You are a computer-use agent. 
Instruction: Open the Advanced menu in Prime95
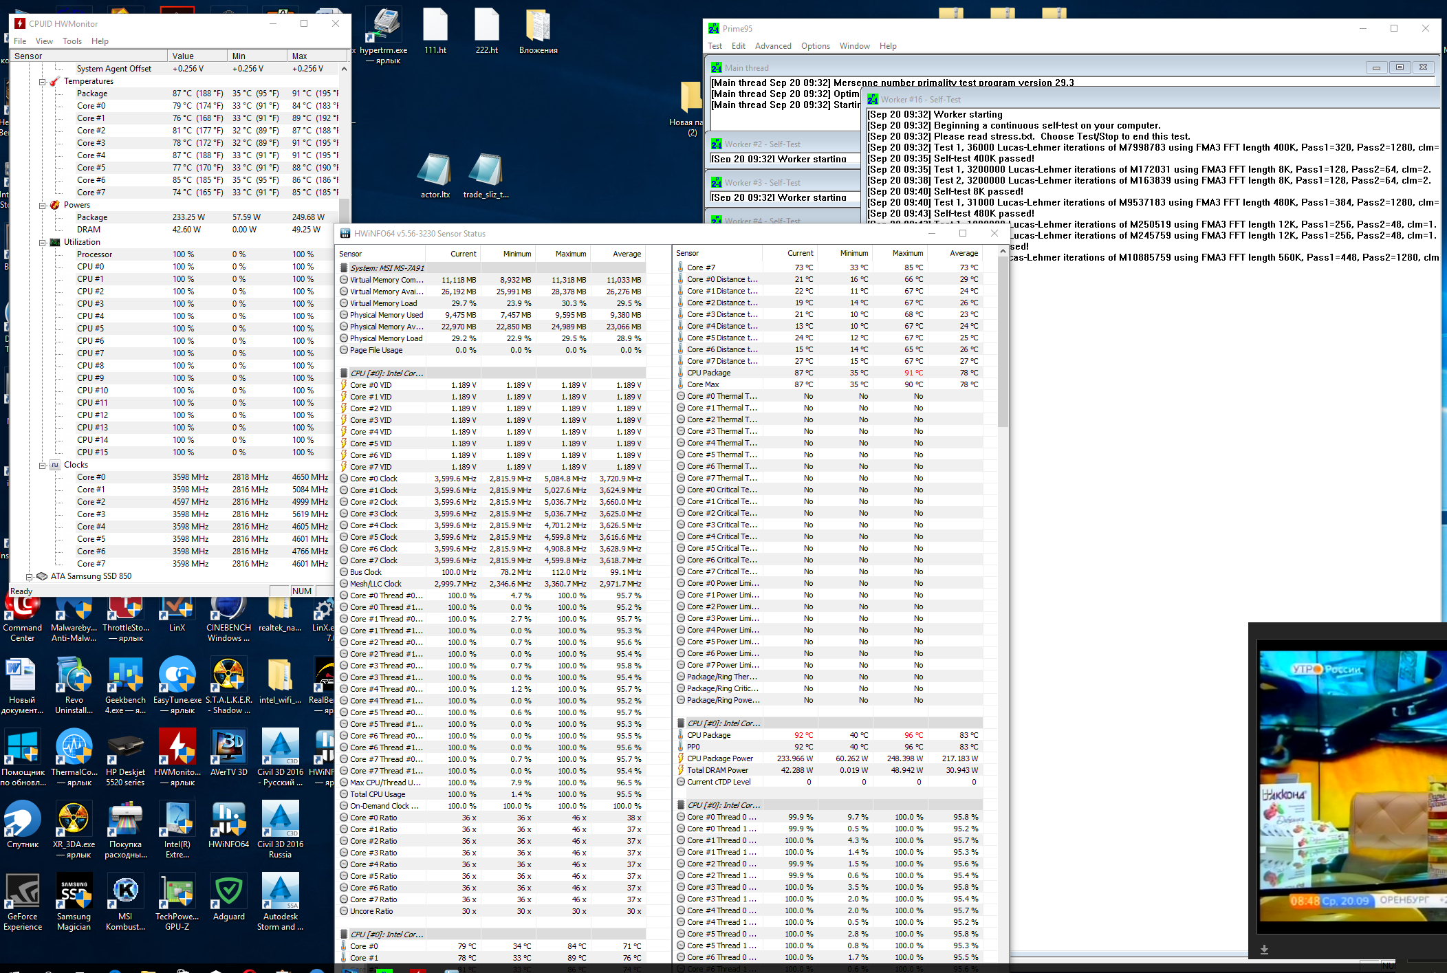click(772, 46)
